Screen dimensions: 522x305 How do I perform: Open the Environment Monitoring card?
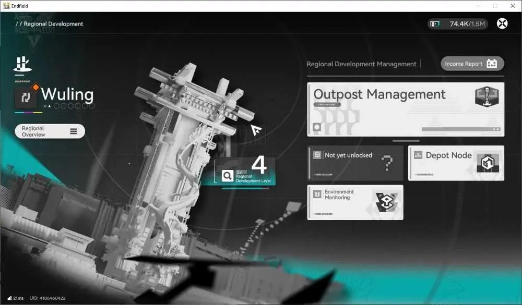click(x=355, y=202)
